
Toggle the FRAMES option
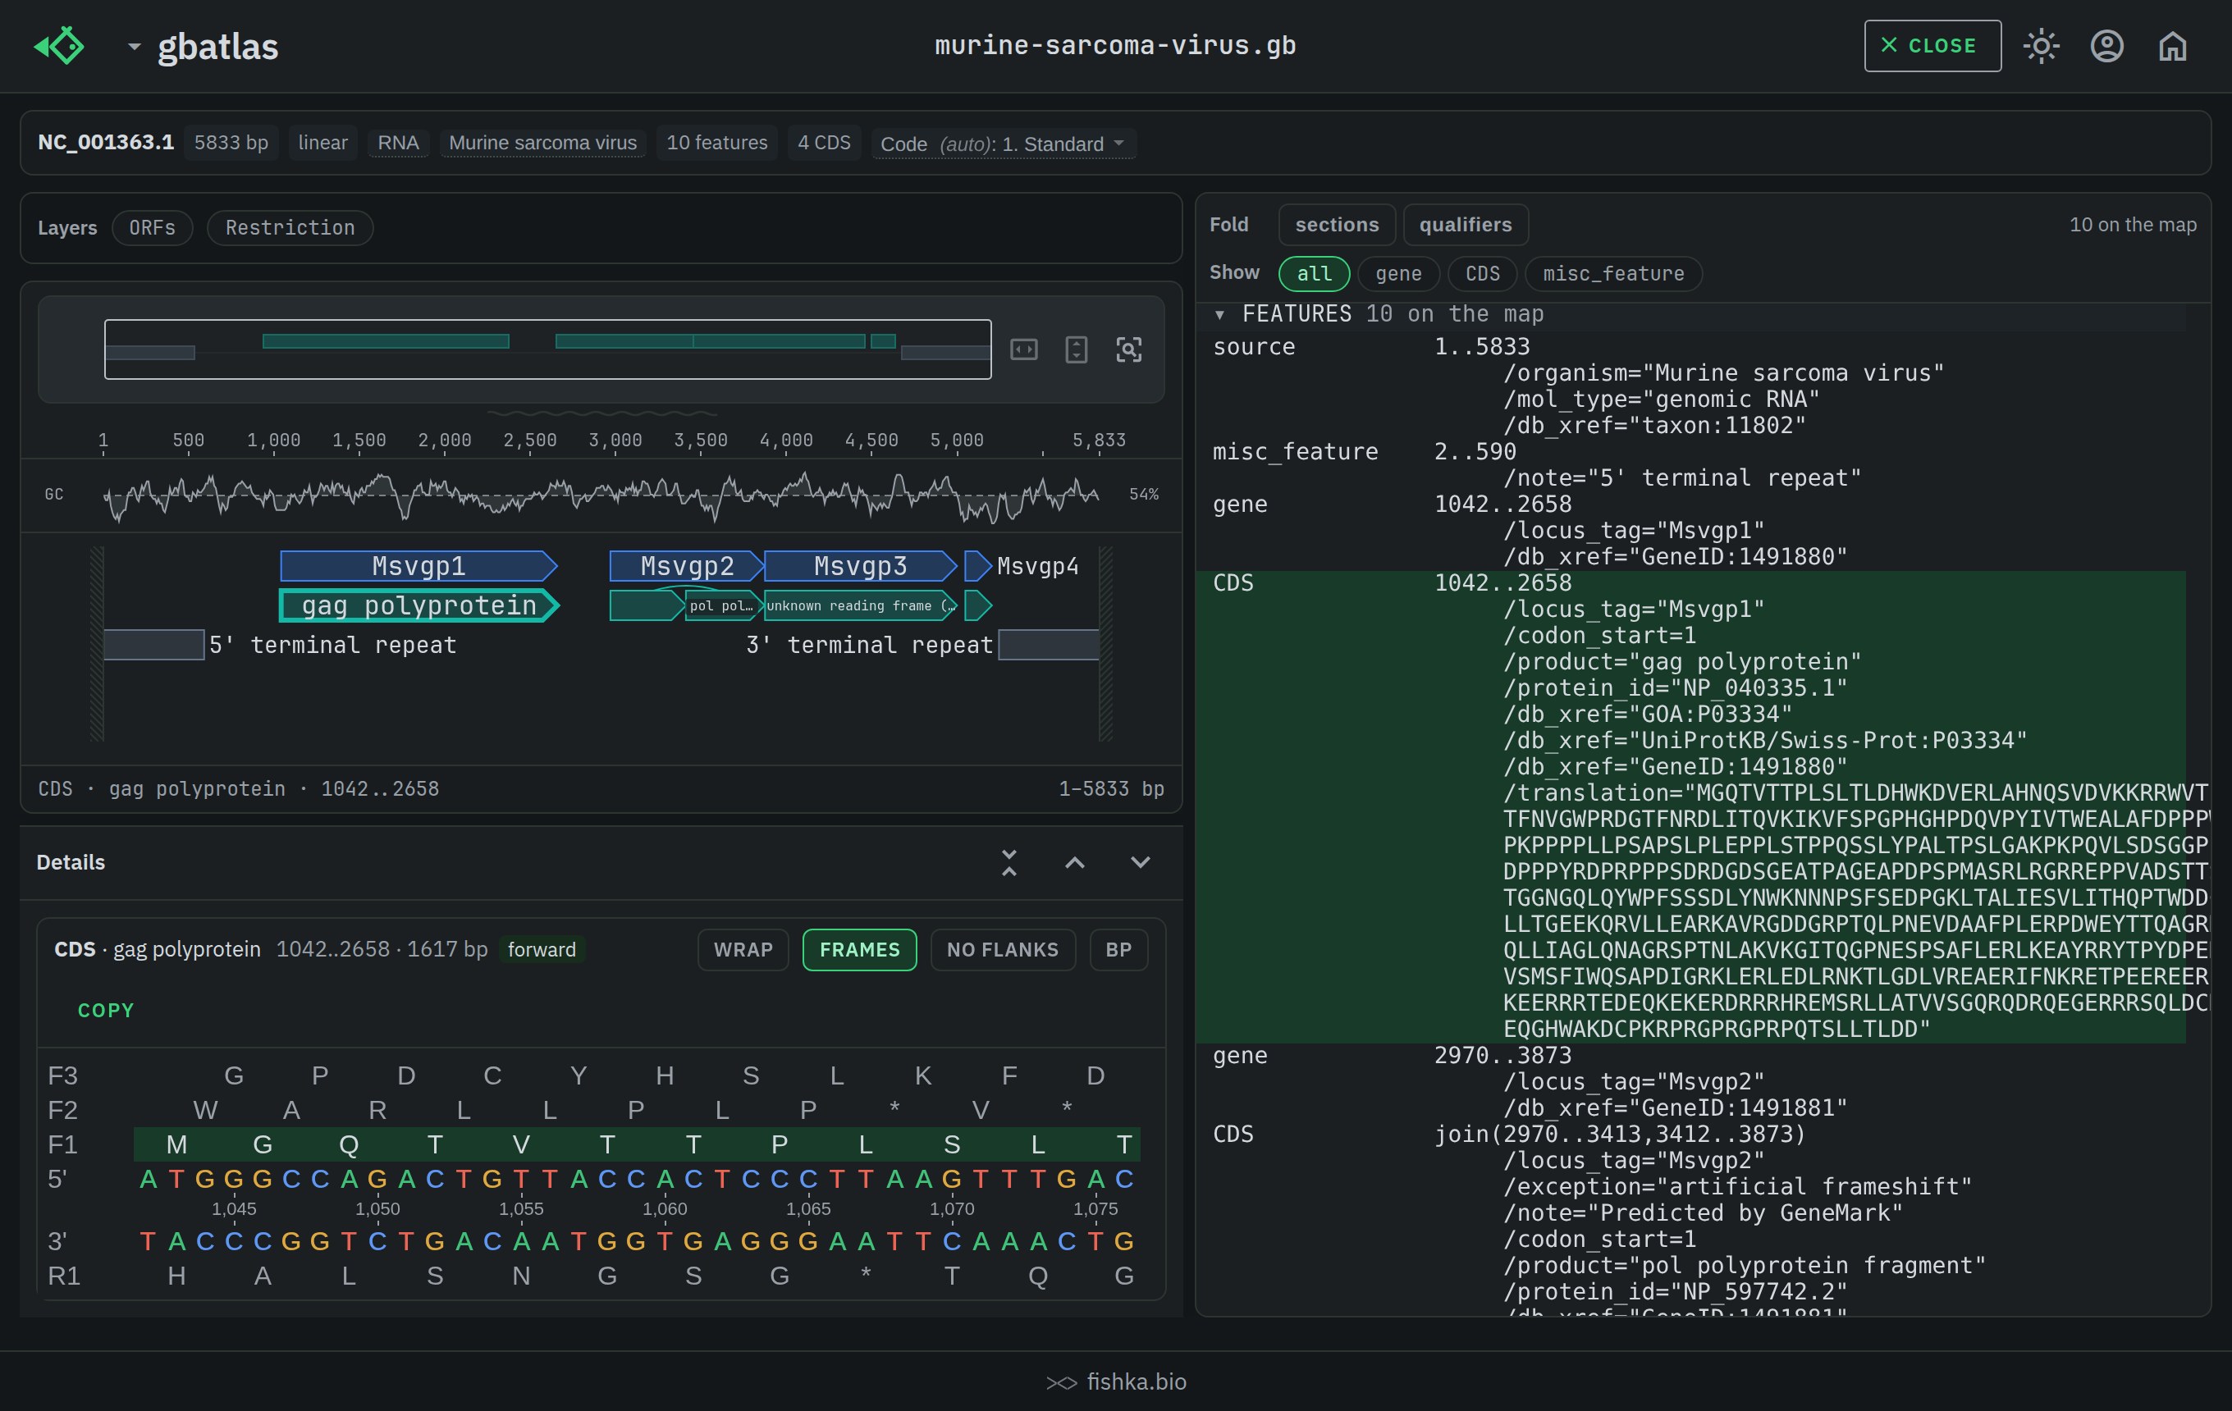(x=859, y=951)
